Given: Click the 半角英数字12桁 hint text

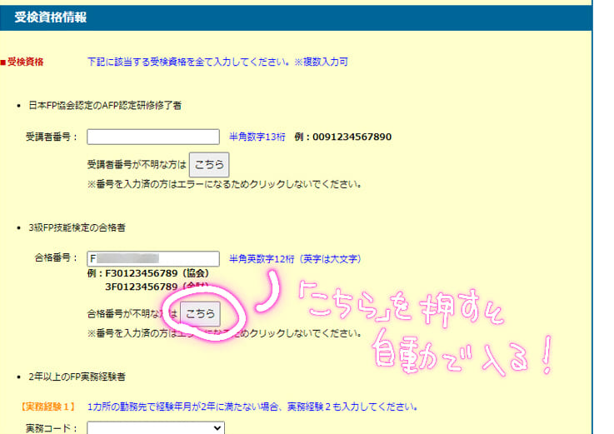Looking at the screenshot, I should point(295,259).
